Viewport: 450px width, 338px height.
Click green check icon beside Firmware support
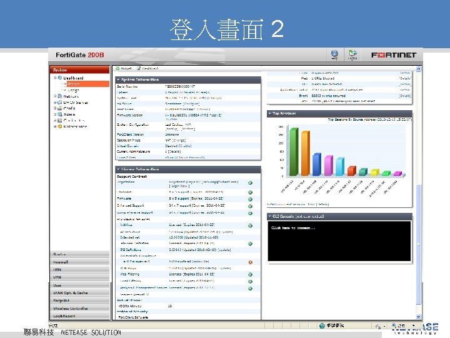(x=250, y=199)
